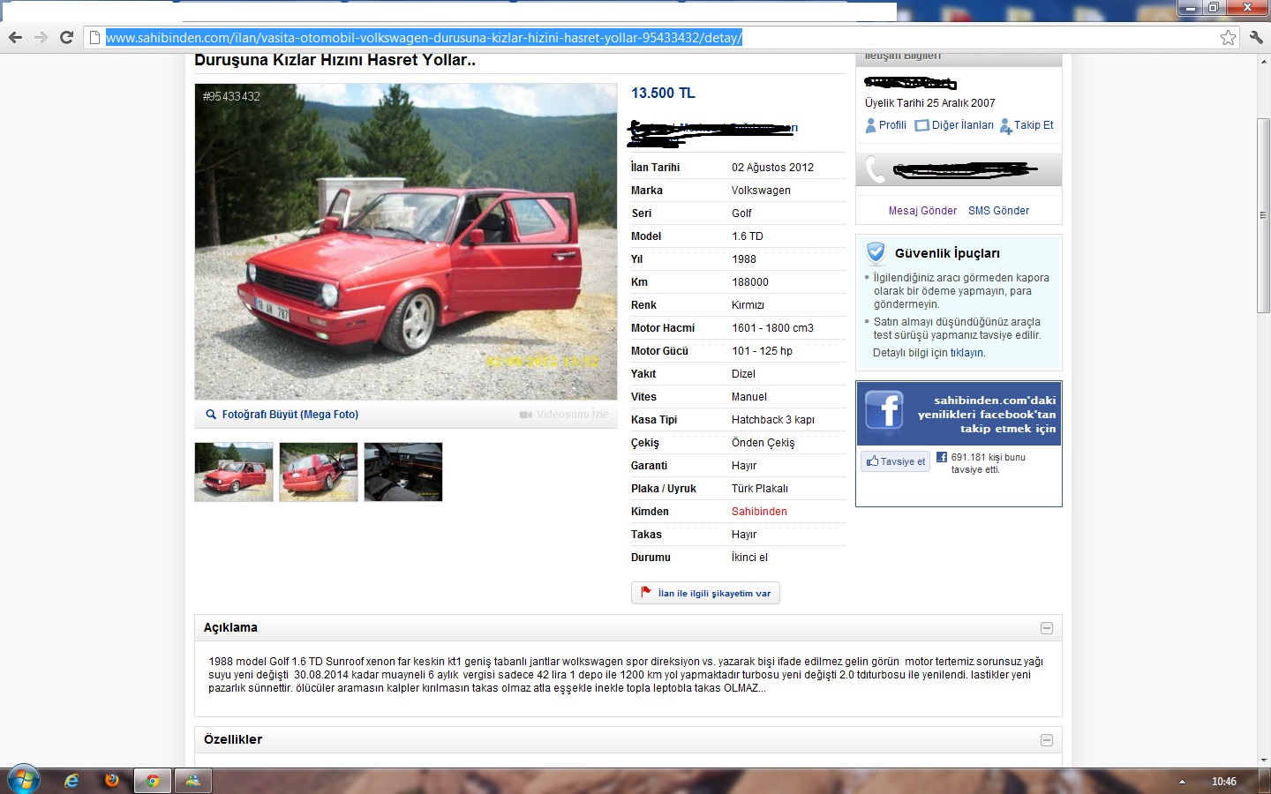The width and height of the screenshot is (1271, 794).
Task: Click the Facebook logo banner icon
Action: click(884, 410)
